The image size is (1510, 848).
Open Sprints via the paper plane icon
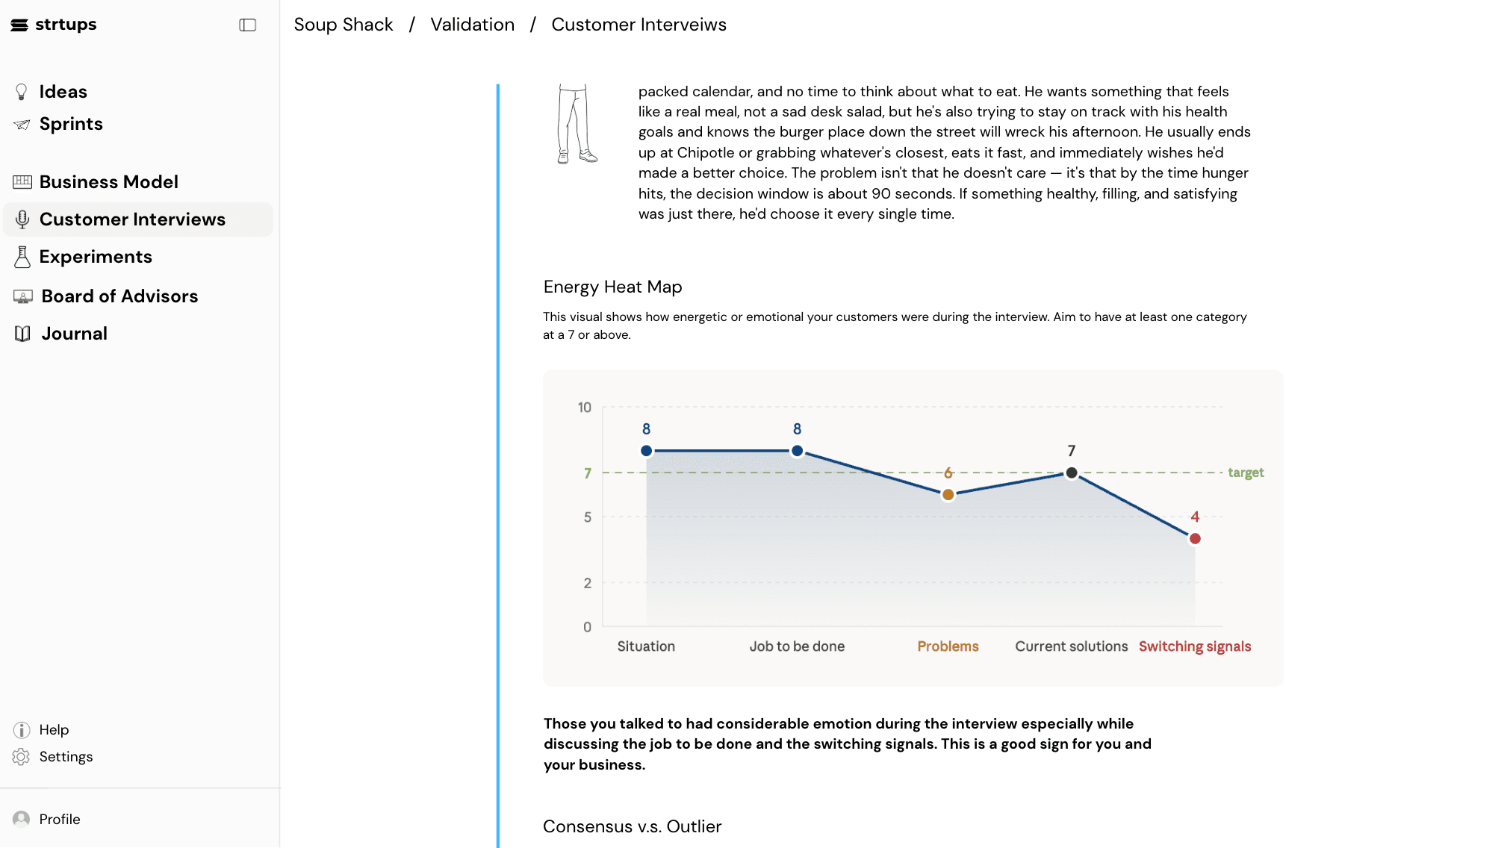[22, 123]
